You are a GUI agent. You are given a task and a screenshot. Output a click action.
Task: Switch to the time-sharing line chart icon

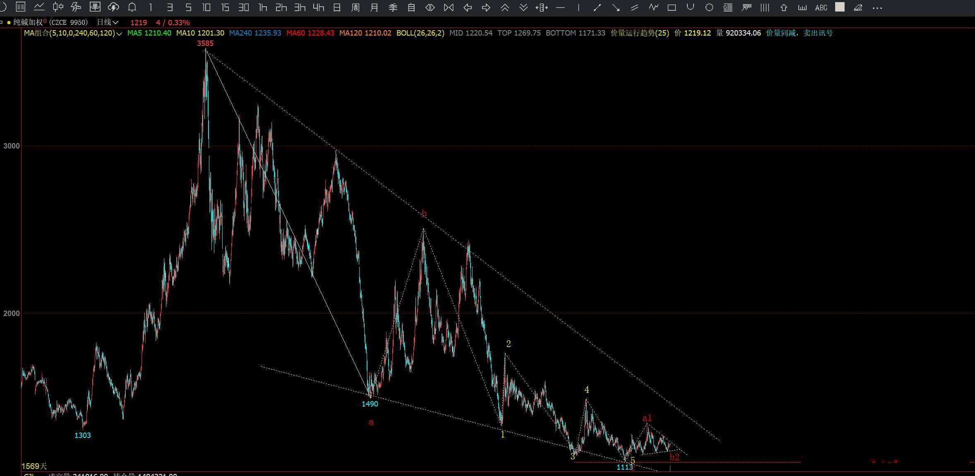[x=39, y=7]
